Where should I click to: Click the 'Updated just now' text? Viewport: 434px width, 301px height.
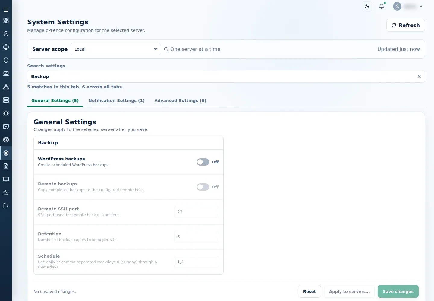pyautogui.click(x=398, y=49)
